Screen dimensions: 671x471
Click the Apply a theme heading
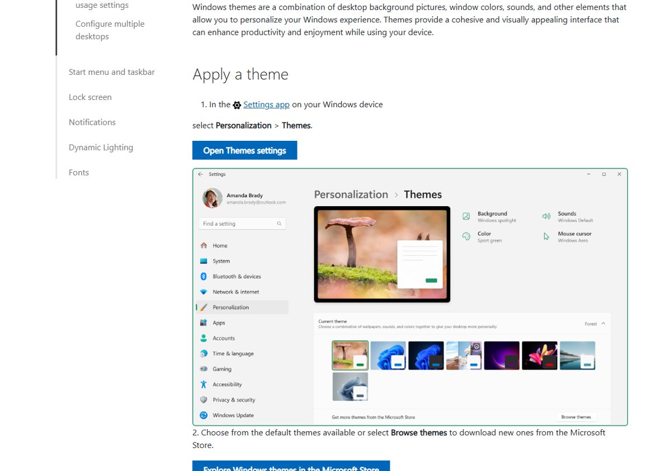pyautogui.click(x=240, y=74)
